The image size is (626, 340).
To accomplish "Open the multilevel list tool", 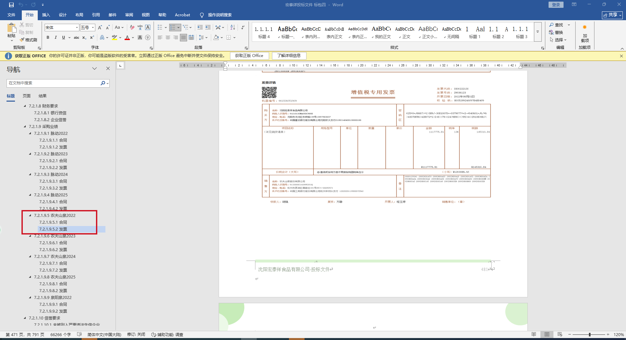I will point(185,28).
